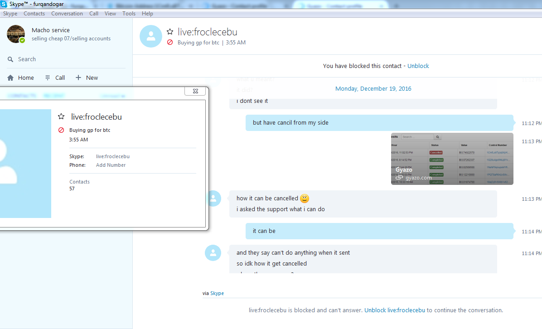Click the search magnifier icon

[x=10, y=59]
